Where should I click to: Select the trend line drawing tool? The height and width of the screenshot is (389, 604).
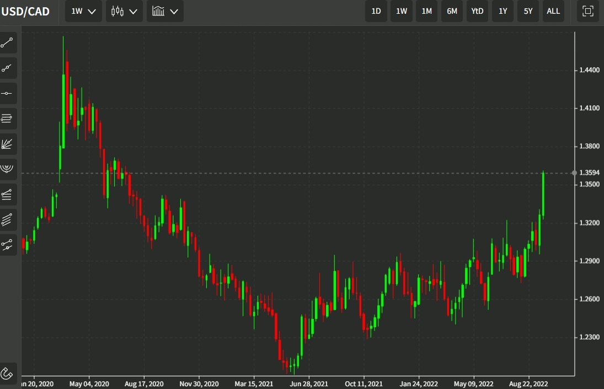[7, 43]
